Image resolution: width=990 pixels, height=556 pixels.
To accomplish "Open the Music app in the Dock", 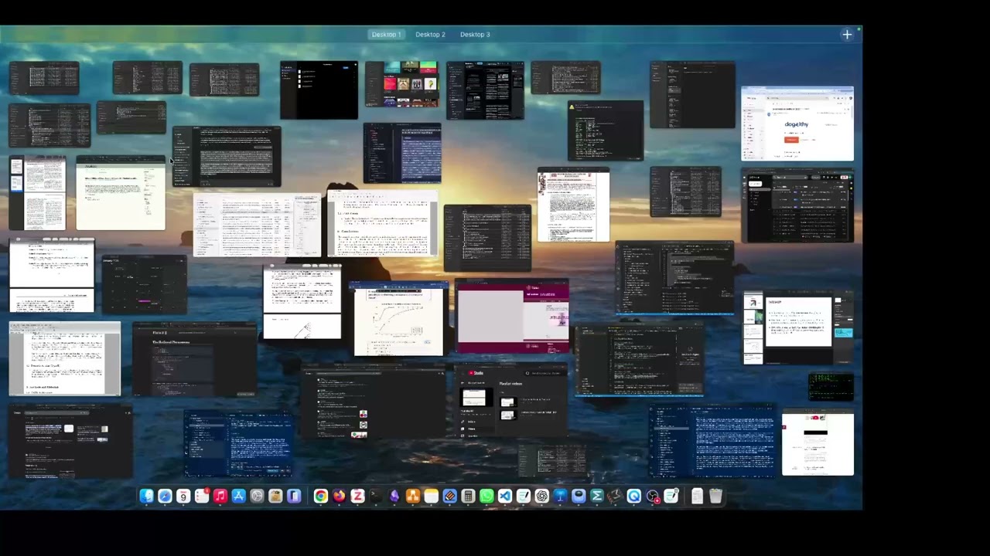I will pyautogui.click(x=220, y=497).
